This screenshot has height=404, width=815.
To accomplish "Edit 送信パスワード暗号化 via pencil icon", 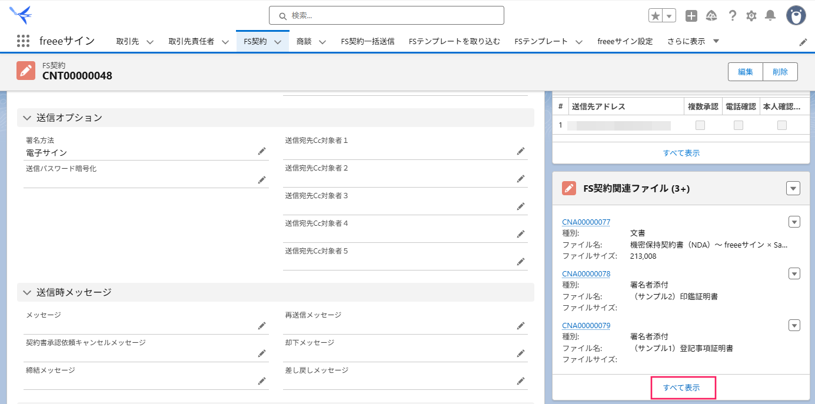I will click(x=262, y=179).
